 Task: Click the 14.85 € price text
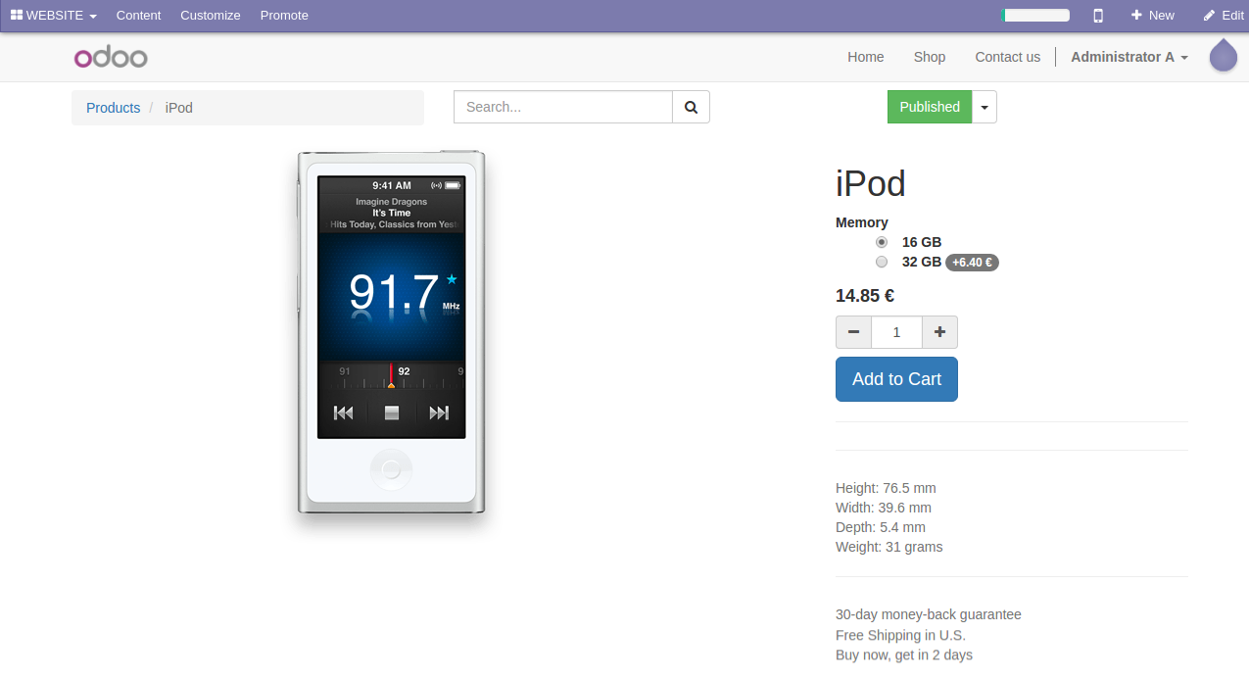(x=865, y=296)
